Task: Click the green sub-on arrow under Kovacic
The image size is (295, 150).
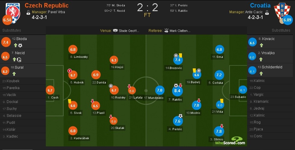Action: [261, 45]
